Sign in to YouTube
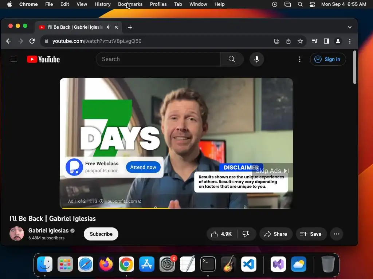This screenshot has width=373, height=279. coord(327,59)
